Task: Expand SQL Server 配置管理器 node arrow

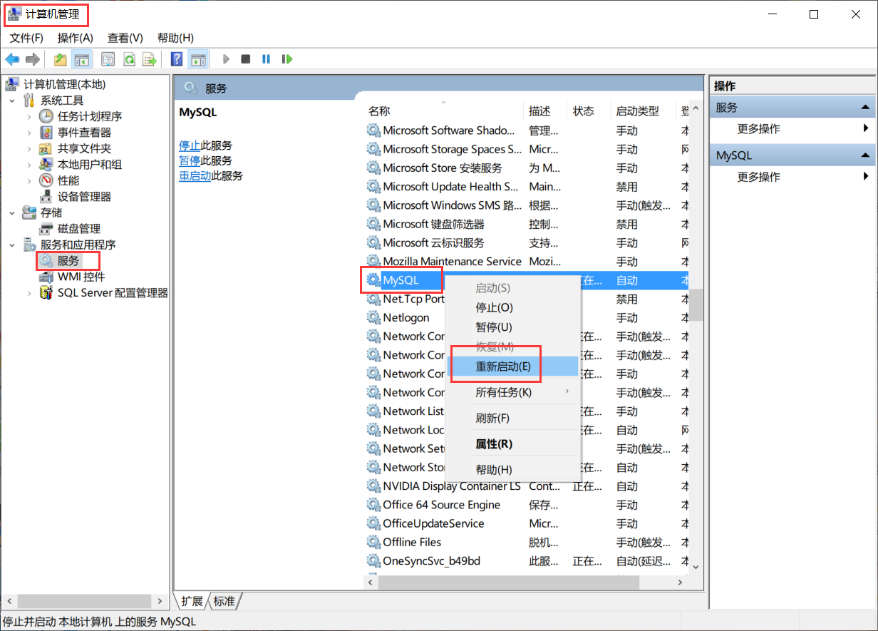Action: [29, 293]
